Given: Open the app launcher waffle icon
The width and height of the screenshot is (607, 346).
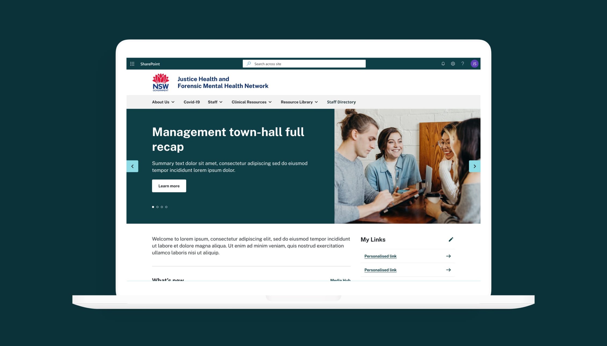Looking at the screenshot, I should 132,64.
